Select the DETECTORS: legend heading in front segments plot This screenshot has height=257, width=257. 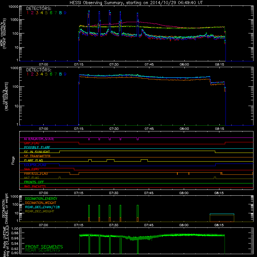point(39,8)
